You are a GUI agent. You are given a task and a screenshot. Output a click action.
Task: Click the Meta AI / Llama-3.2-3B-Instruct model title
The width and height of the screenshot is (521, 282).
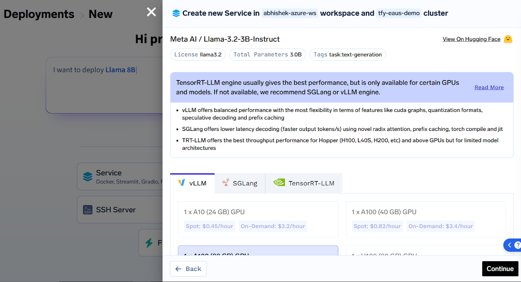tap(225, 39)
